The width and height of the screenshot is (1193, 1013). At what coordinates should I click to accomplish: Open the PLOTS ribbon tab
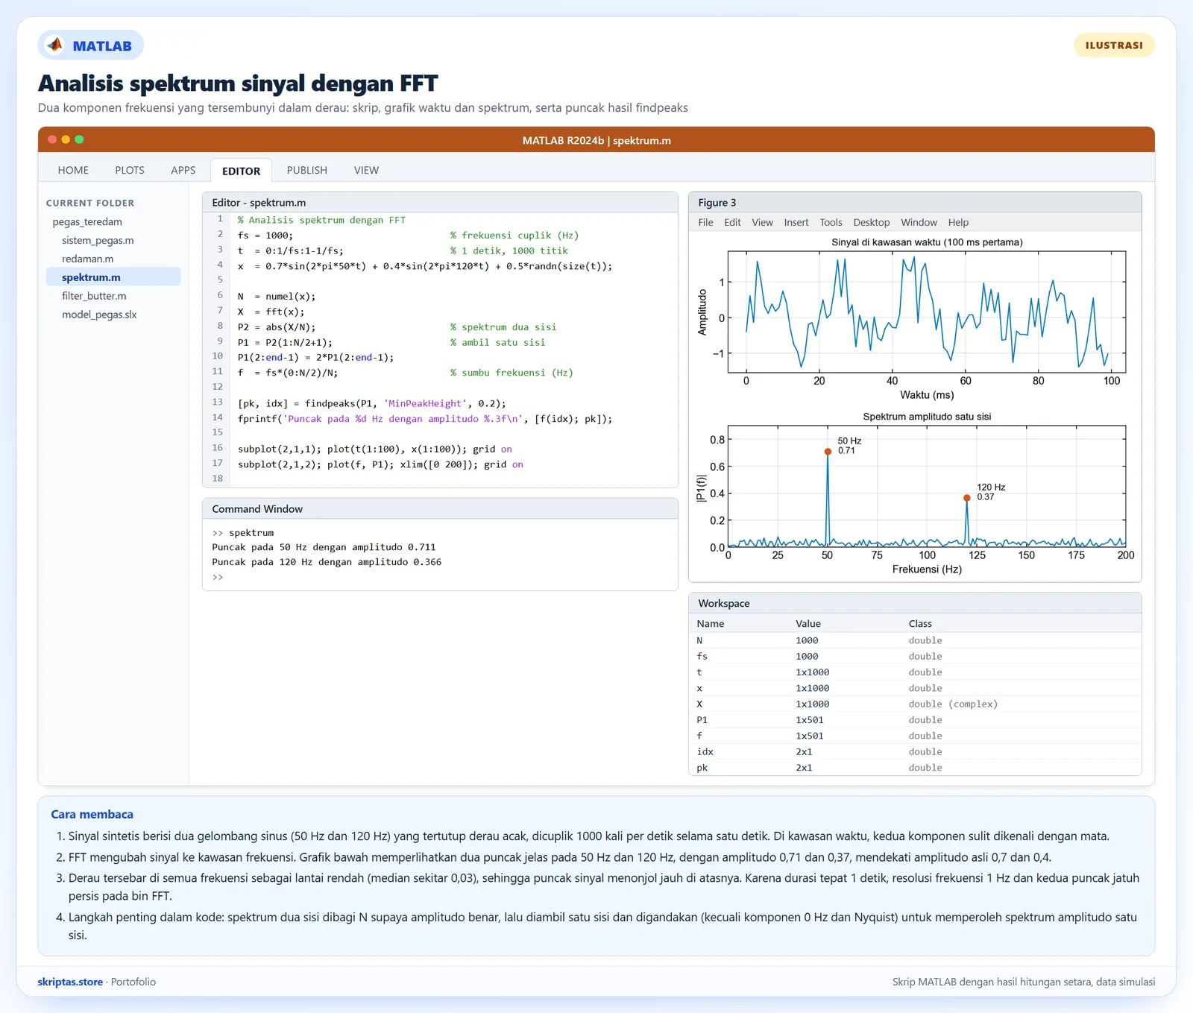130,170
